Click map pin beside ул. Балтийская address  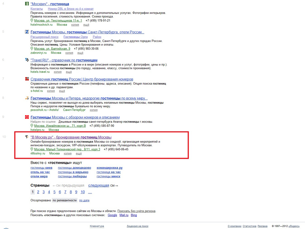32,48
